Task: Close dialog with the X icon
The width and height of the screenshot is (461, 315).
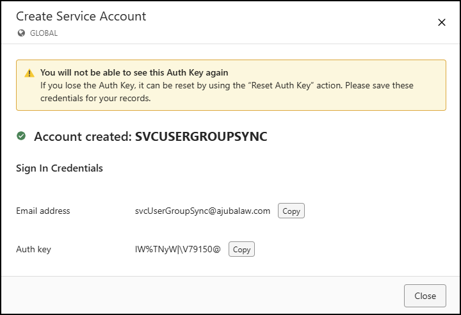Action: 442,22
